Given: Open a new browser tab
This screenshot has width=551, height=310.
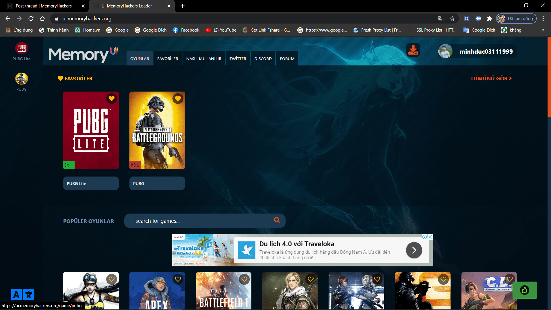Looking at the screenshot, I should [x=183, y=6].
